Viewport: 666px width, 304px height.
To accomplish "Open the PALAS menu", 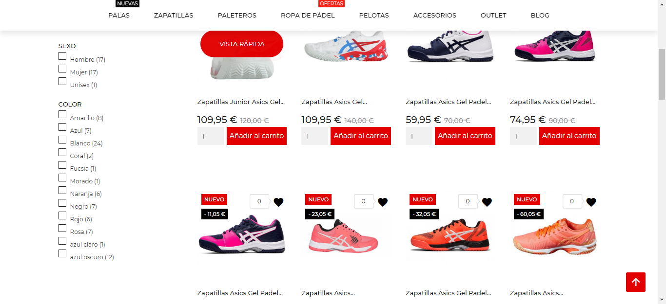I will point(119,15).
